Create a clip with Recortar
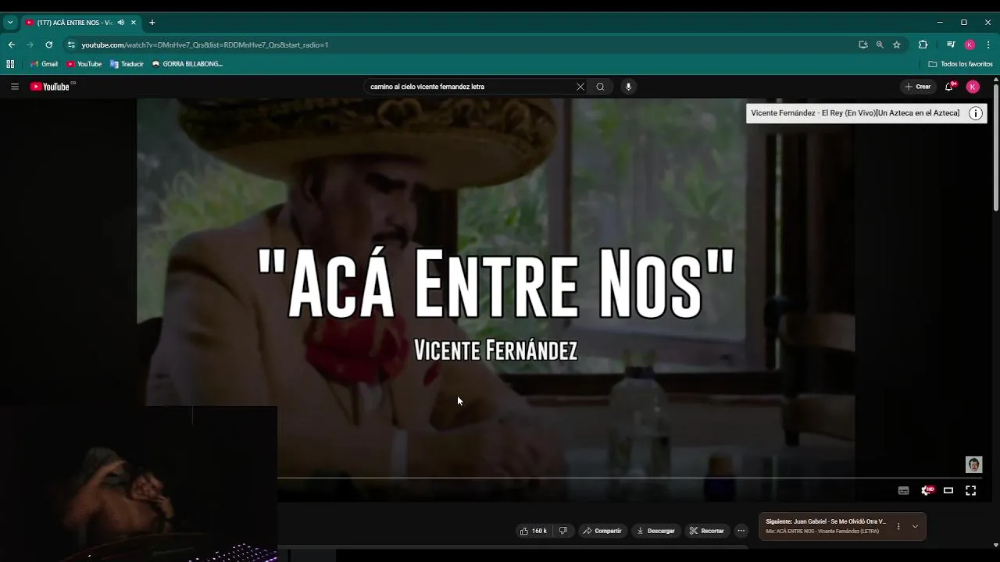 pyautogui.click(x=707, y=531)
